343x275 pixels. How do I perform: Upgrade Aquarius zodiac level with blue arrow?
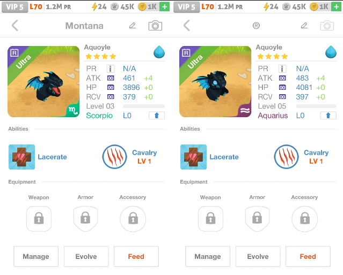point(328,116)
